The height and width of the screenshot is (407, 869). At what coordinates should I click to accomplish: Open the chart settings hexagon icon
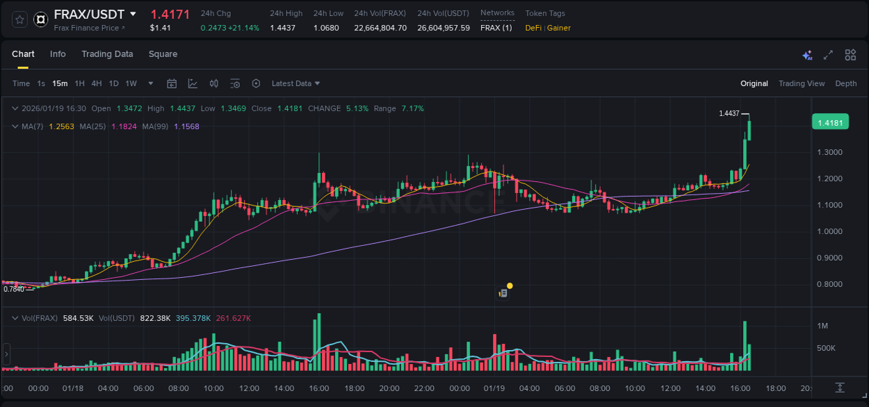pos(256,83)
